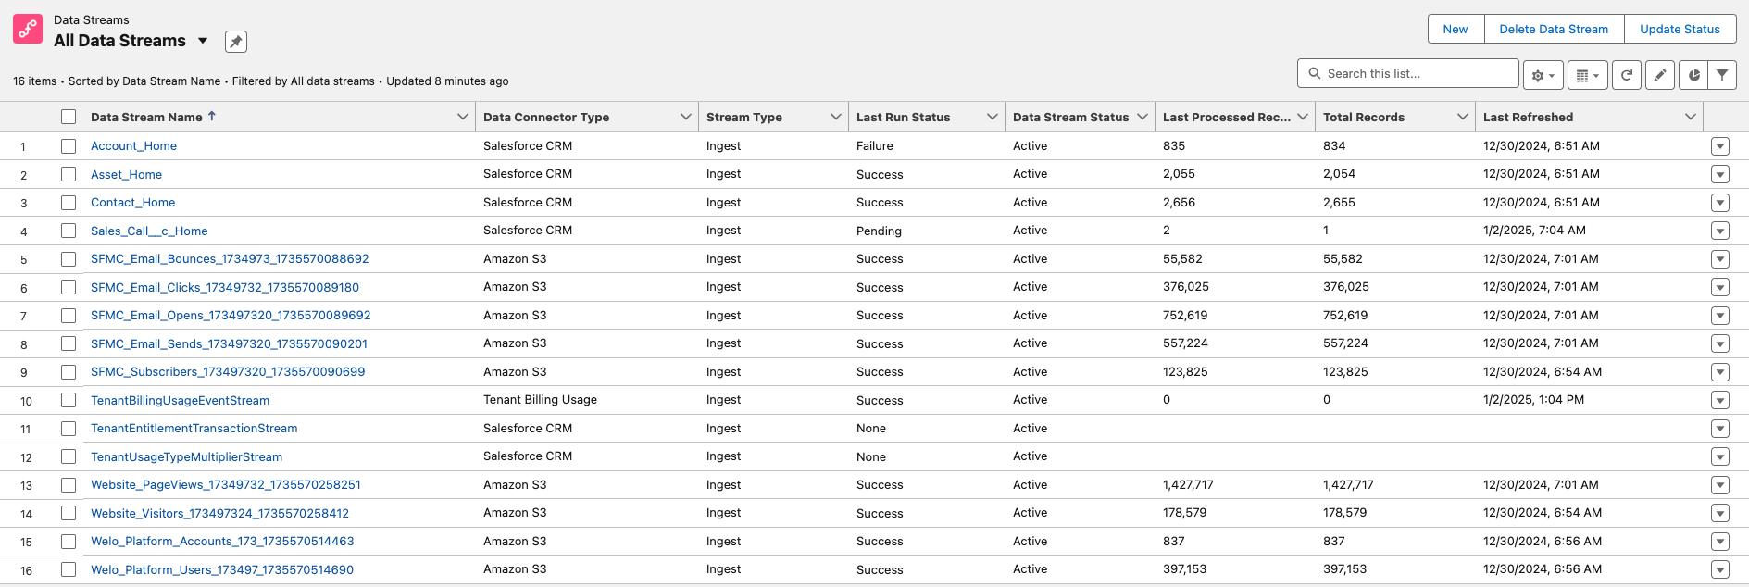Open the SFMC_Subscribers_173497320_1735570090699 link
This screenshot has height=587, width=1749.
pyautogui.click(x=228, y=372)
